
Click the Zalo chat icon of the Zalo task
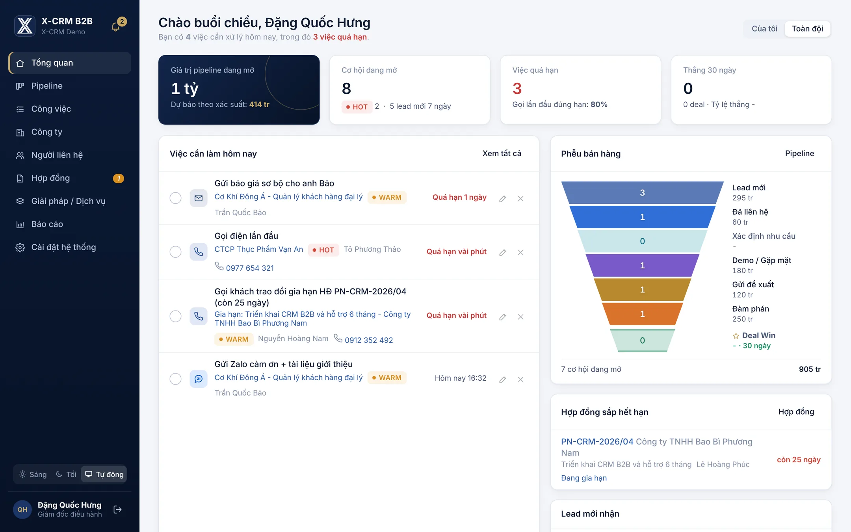(x=199, y=379)
